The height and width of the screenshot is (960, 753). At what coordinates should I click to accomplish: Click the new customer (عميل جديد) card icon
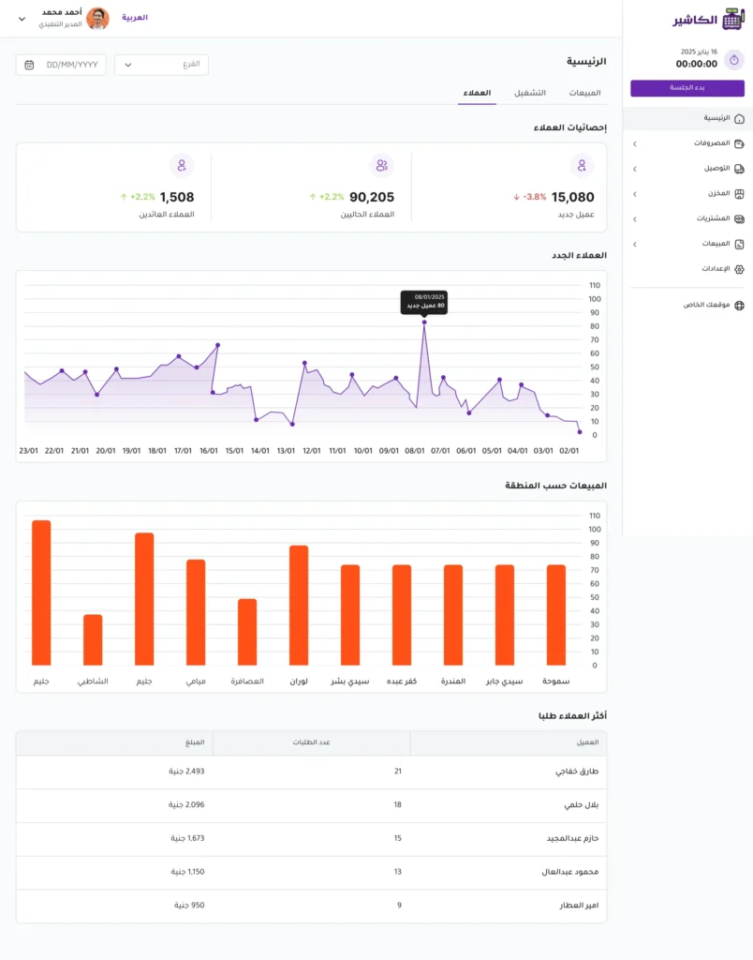point(582,166)
